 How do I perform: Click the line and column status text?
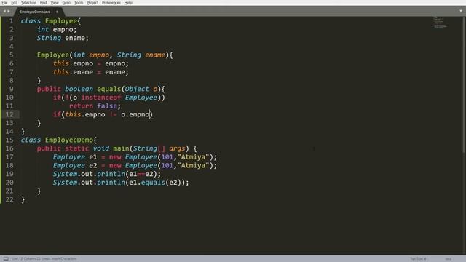[44, 259]
